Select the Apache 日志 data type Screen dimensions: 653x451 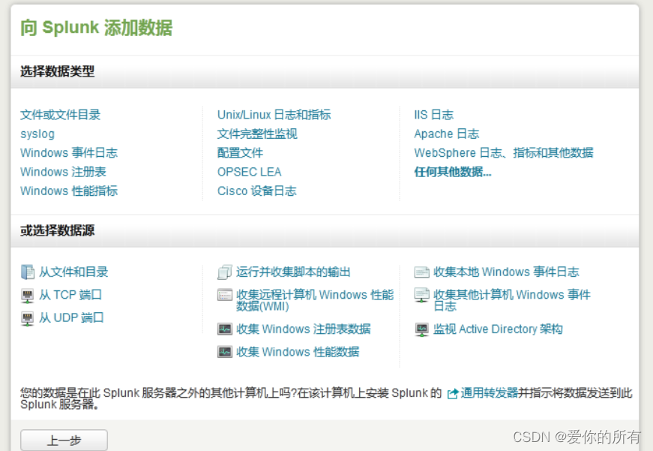pos(447,134)
